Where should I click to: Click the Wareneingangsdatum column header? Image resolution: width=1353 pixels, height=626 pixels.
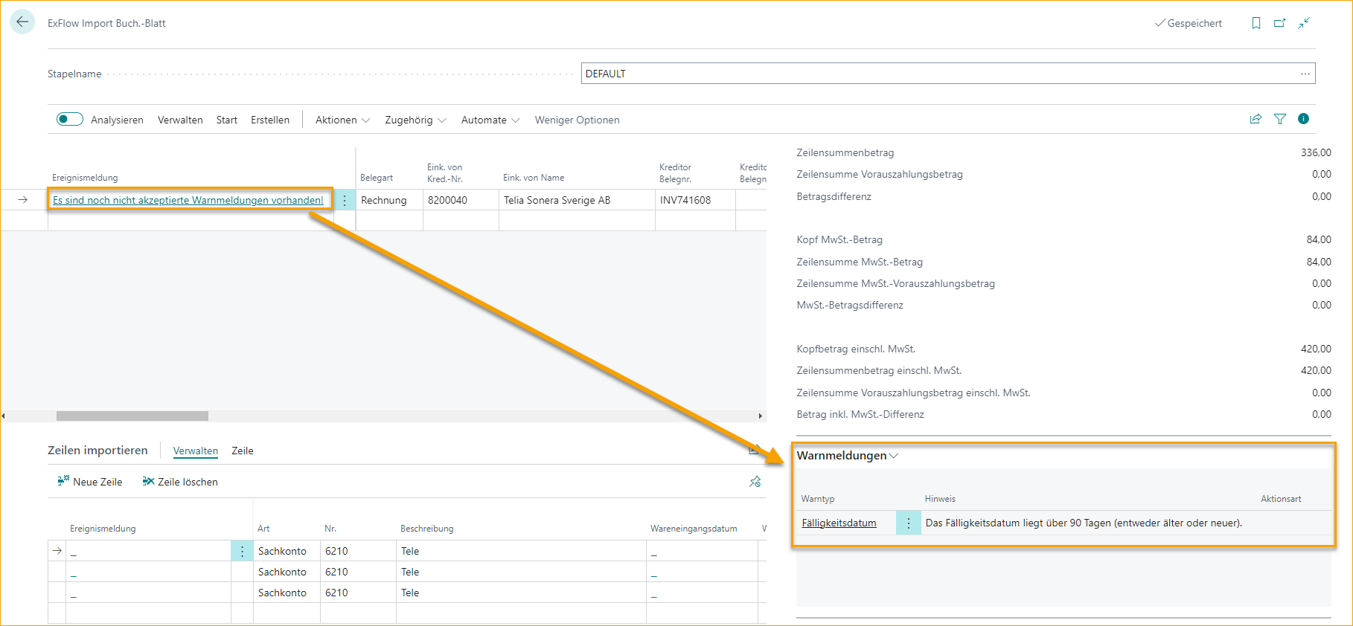(694, 529)
